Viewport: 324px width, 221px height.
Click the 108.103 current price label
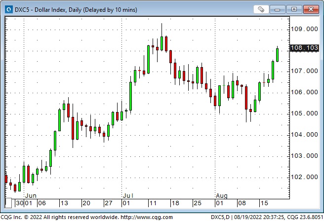304,48
